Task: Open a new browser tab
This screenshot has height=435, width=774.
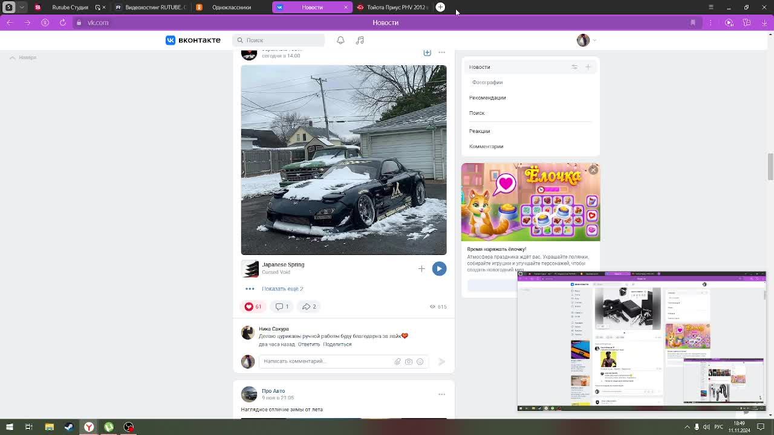Action: 440,7
